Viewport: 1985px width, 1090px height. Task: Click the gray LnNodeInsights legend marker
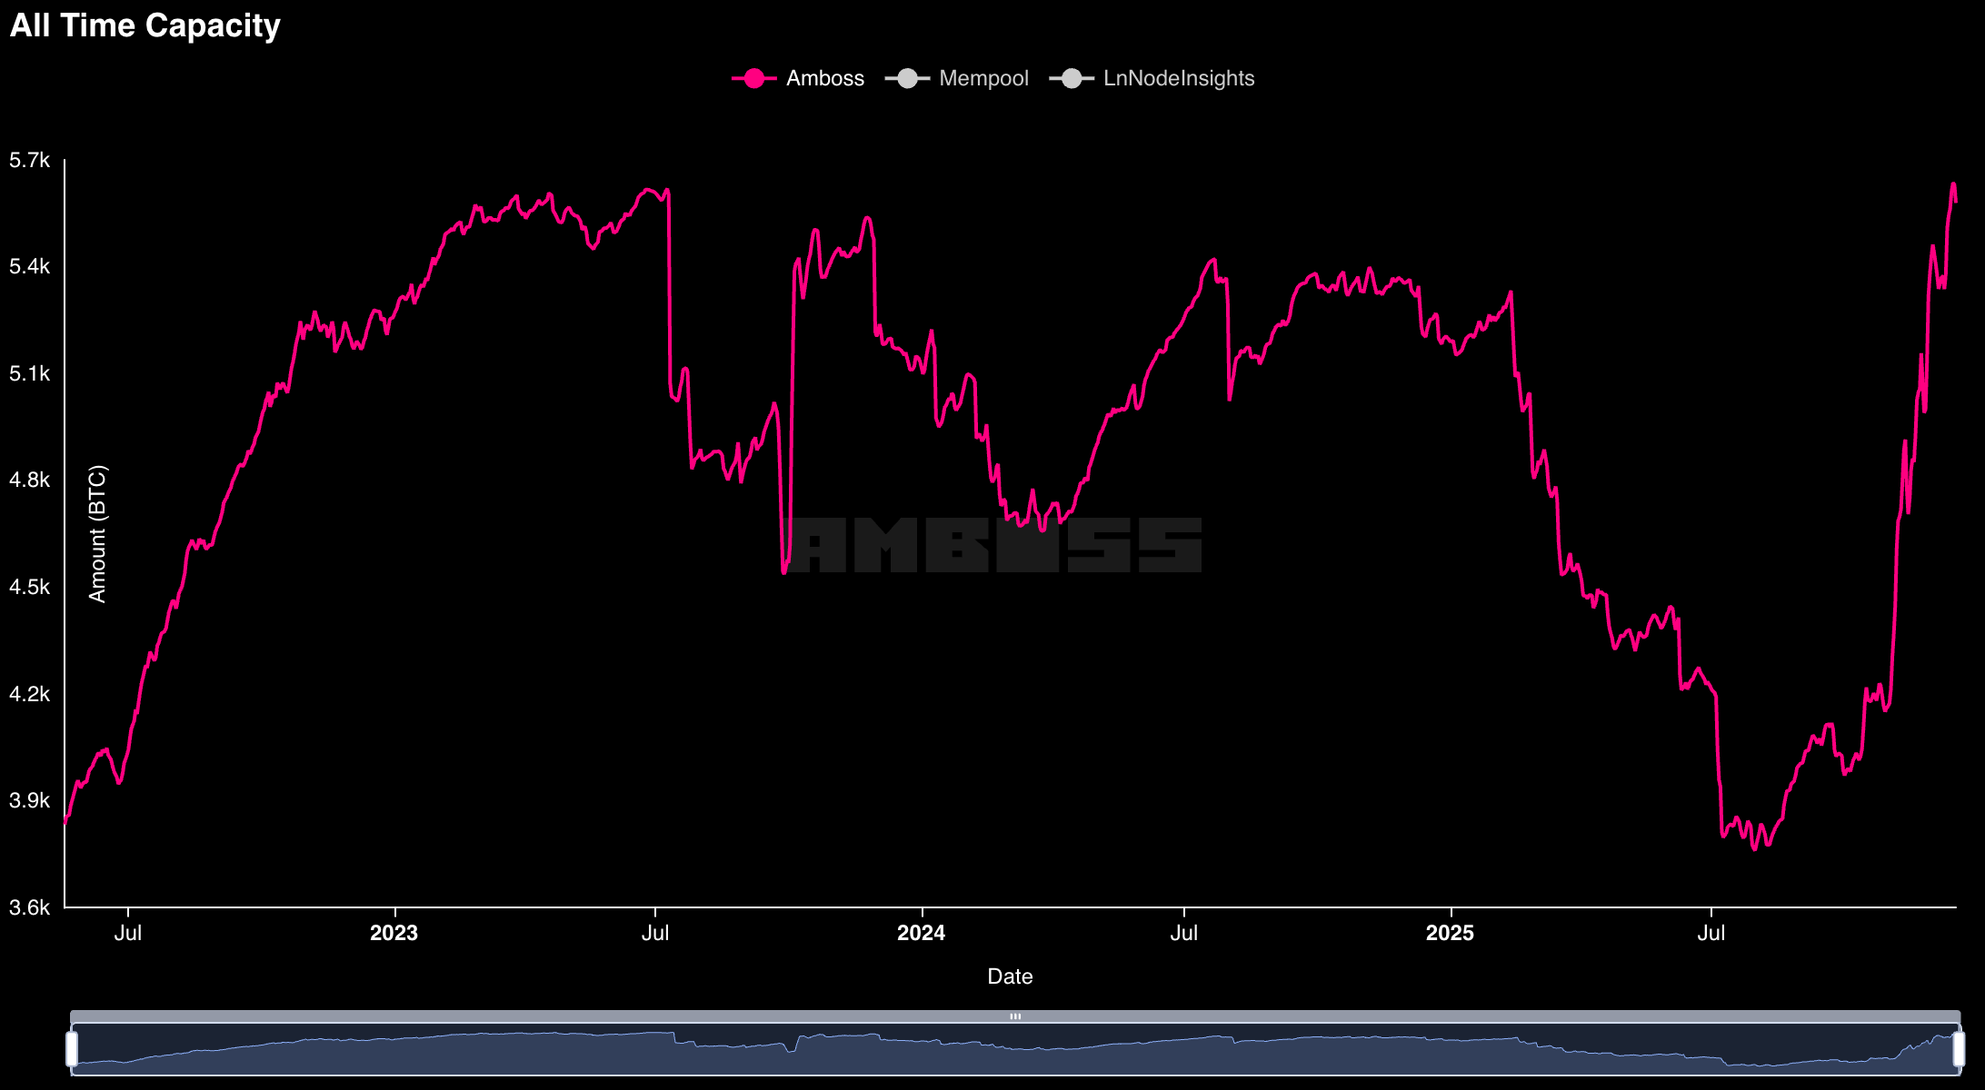click(x=1071, y=79)
